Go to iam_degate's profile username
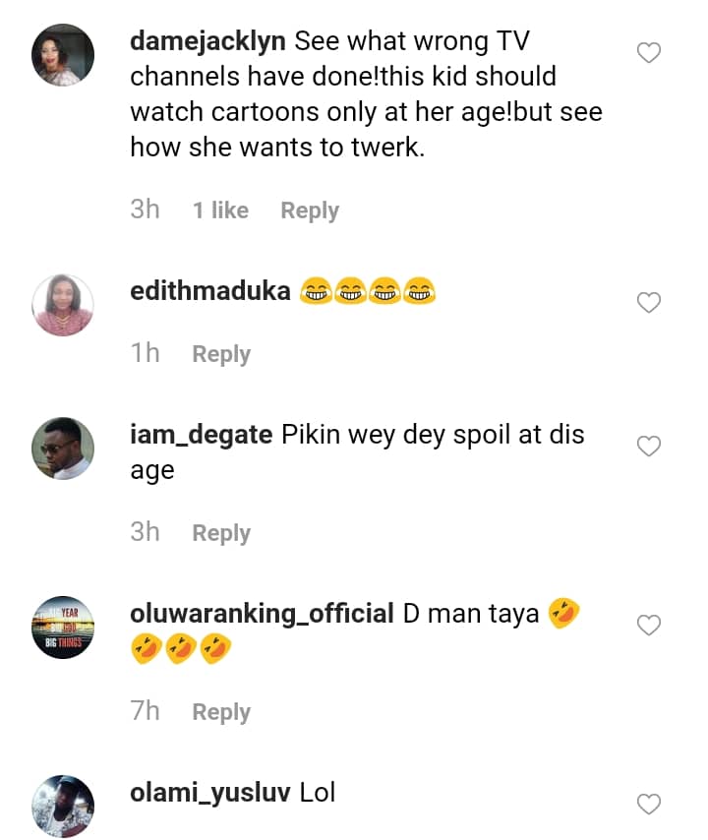This screenshot has width=708, height=840. pyautogui.click(x=202, y=435)
